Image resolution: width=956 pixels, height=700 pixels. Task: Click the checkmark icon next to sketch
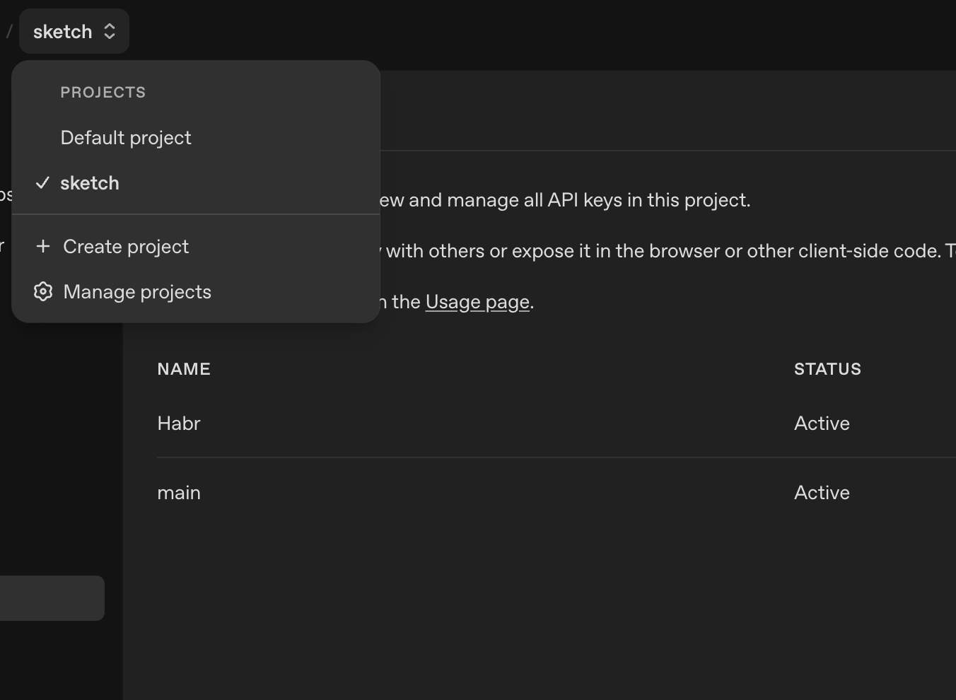(42, 183)
